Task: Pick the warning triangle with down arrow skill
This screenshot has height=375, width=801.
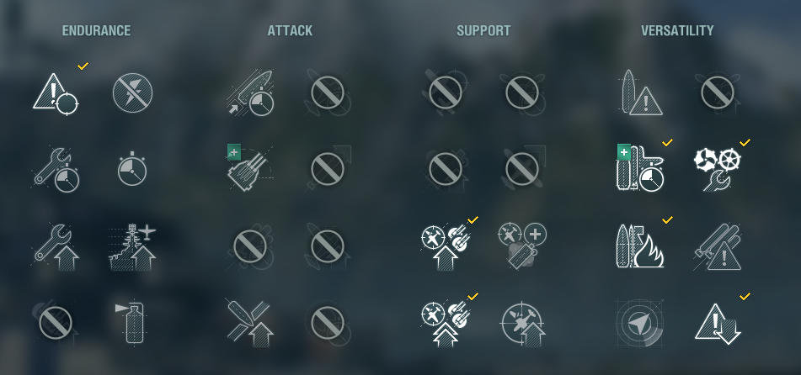Action: [718, 323]
